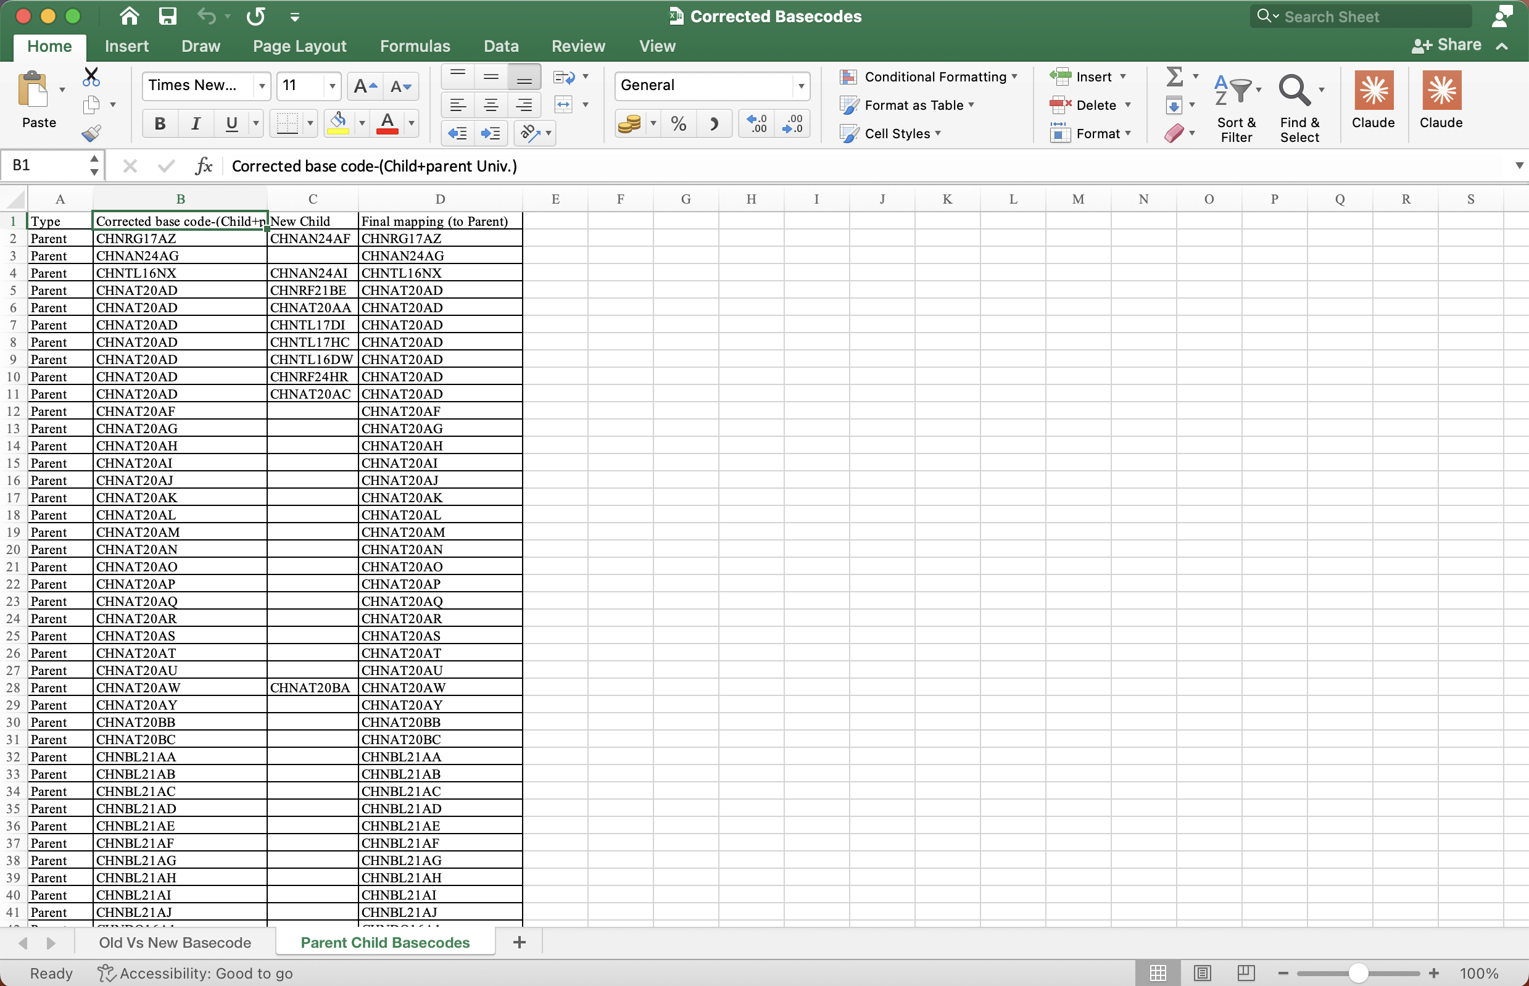The width and height of the screenshot is (1529, 986).
Task: Add a new sheet with plus button
Action: [520, 942]
